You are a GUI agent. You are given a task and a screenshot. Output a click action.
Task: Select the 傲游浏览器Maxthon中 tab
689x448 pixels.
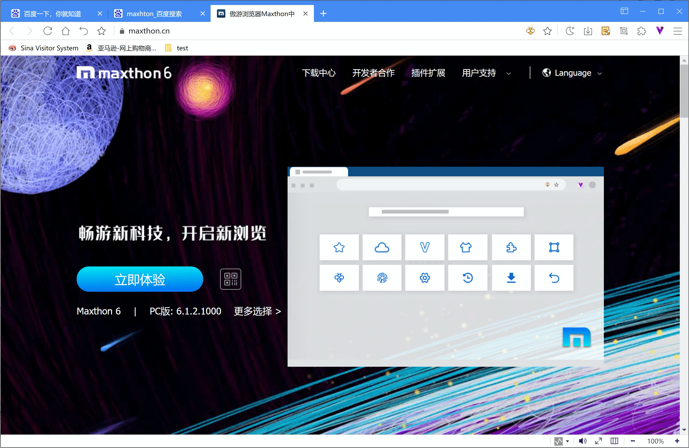click(x=262, y=14)
